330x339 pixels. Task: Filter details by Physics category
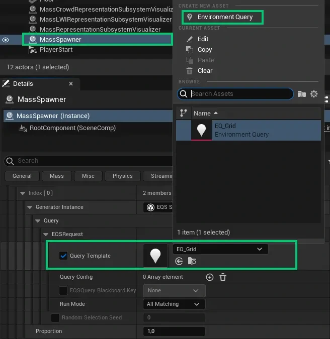(123, 176)
